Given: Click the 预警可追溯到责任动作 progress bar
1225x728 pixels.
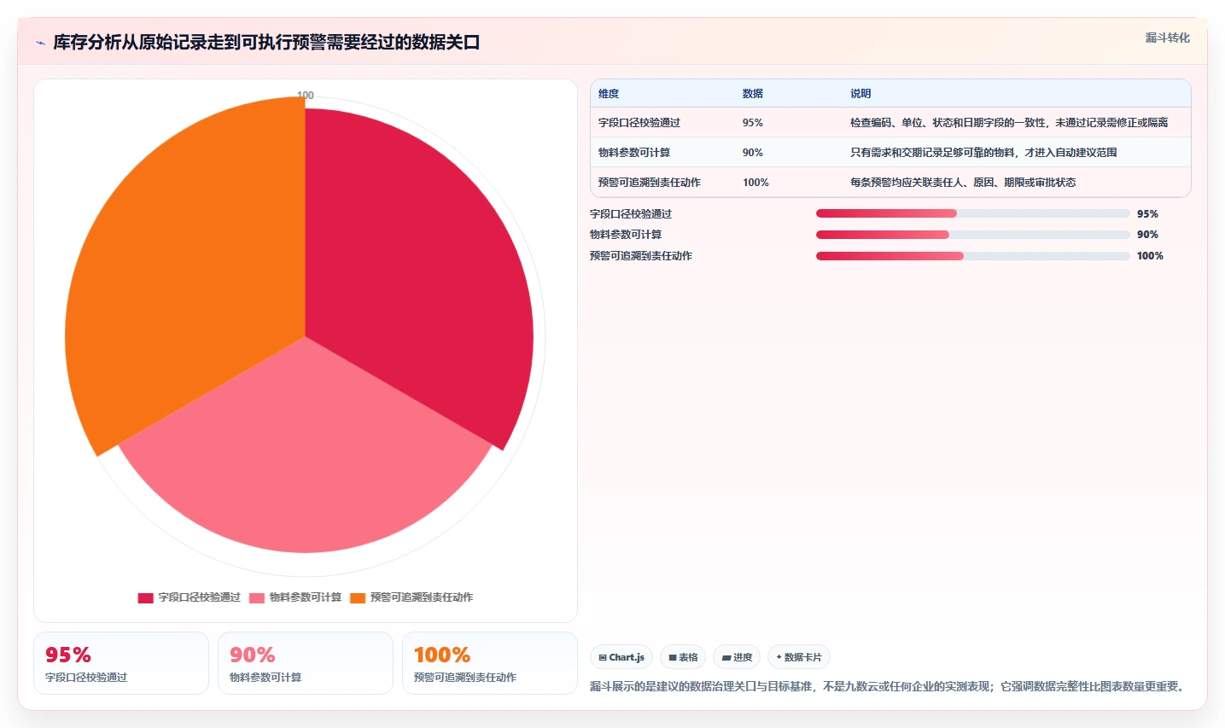Looking at the screenshot, I should coord(973,256).
